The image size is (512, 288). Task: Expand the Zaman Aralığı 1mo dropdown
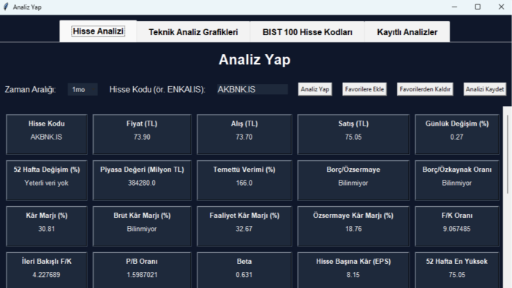[x=83, y=89]
